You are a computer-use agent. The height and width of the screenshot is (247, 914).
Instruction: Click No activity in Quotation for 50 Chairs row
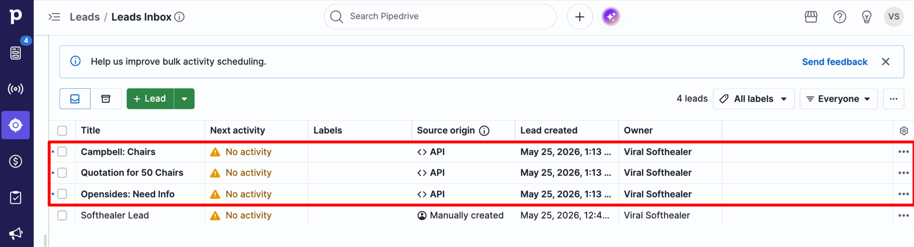click(x=248, y=172)
